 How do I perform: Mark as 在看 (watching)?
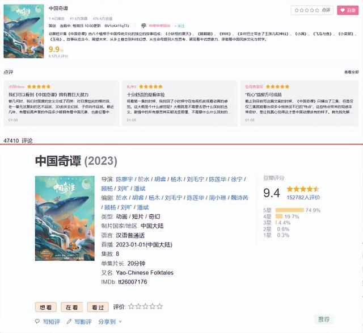tap(72, 307)
